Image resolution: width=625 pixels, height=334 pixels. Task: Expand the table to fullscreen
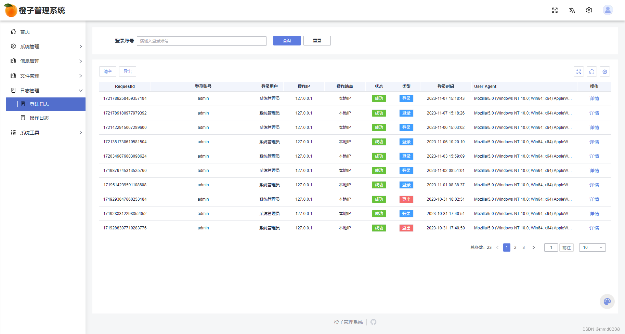(579, 71)
